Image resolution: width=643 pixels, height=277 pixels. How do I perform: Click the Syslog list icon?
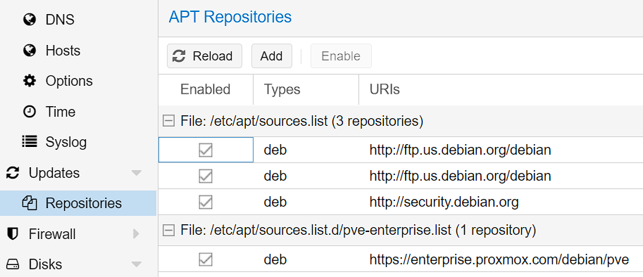pos(29,142)
